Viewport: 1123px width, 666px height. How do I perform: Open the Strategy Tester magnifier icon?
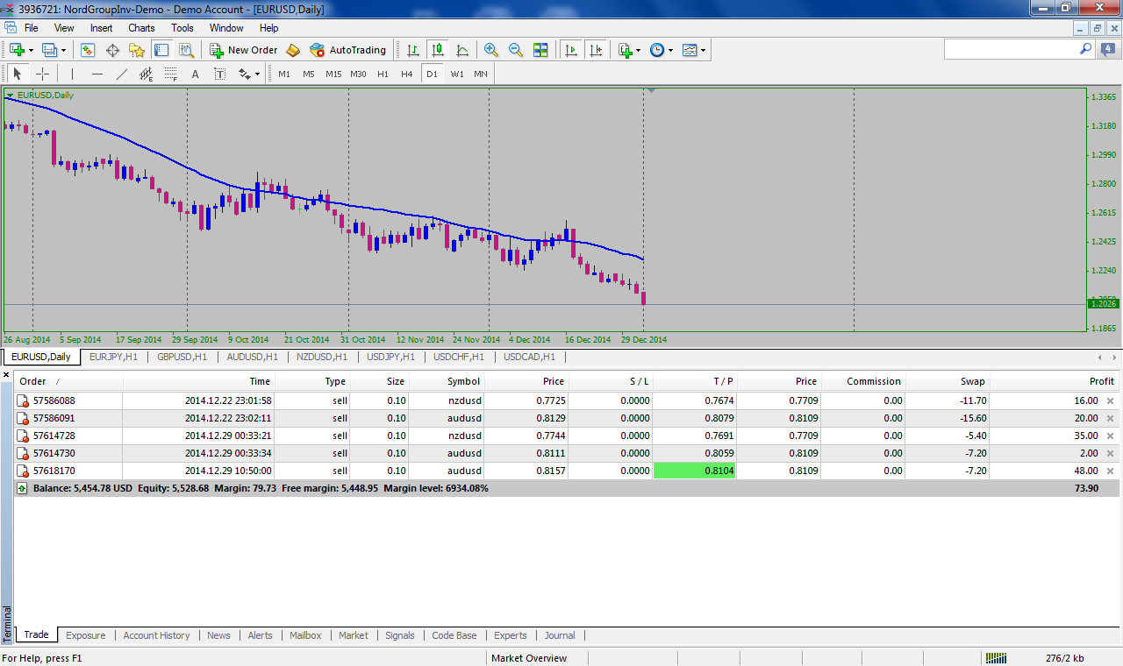[x=185, y=50]
